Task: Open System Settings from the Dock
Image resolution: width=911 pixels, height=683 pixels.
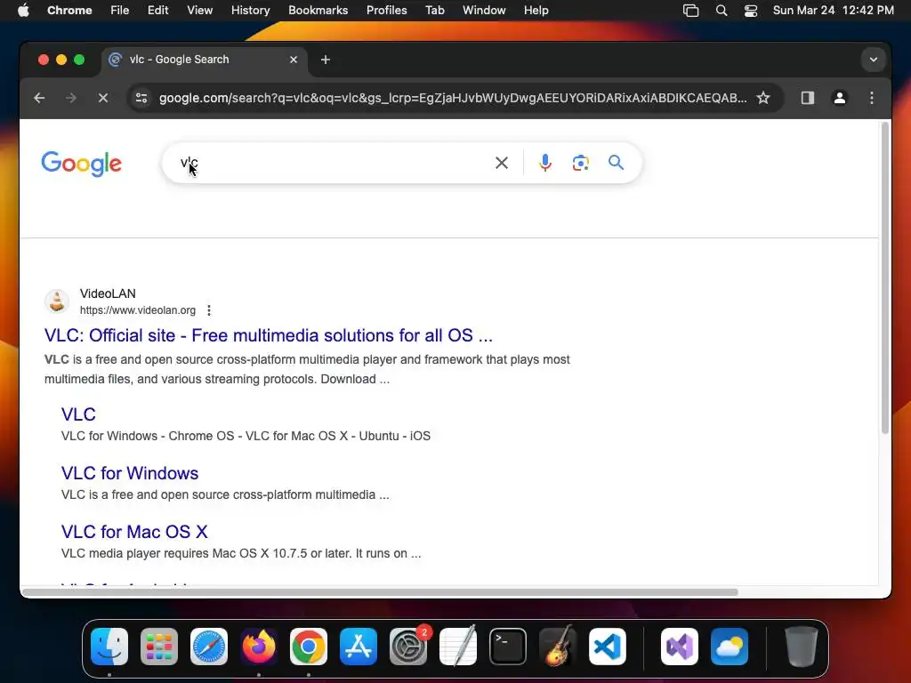Action: coord(407,647)
